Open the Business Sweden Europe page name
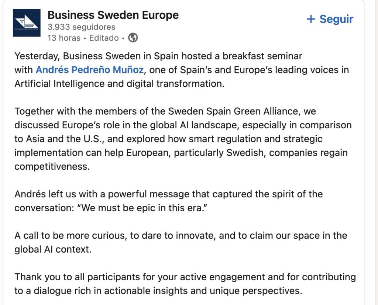Viewport: 378px width, 305px height. pyautogui.click(x=113, y=15)
